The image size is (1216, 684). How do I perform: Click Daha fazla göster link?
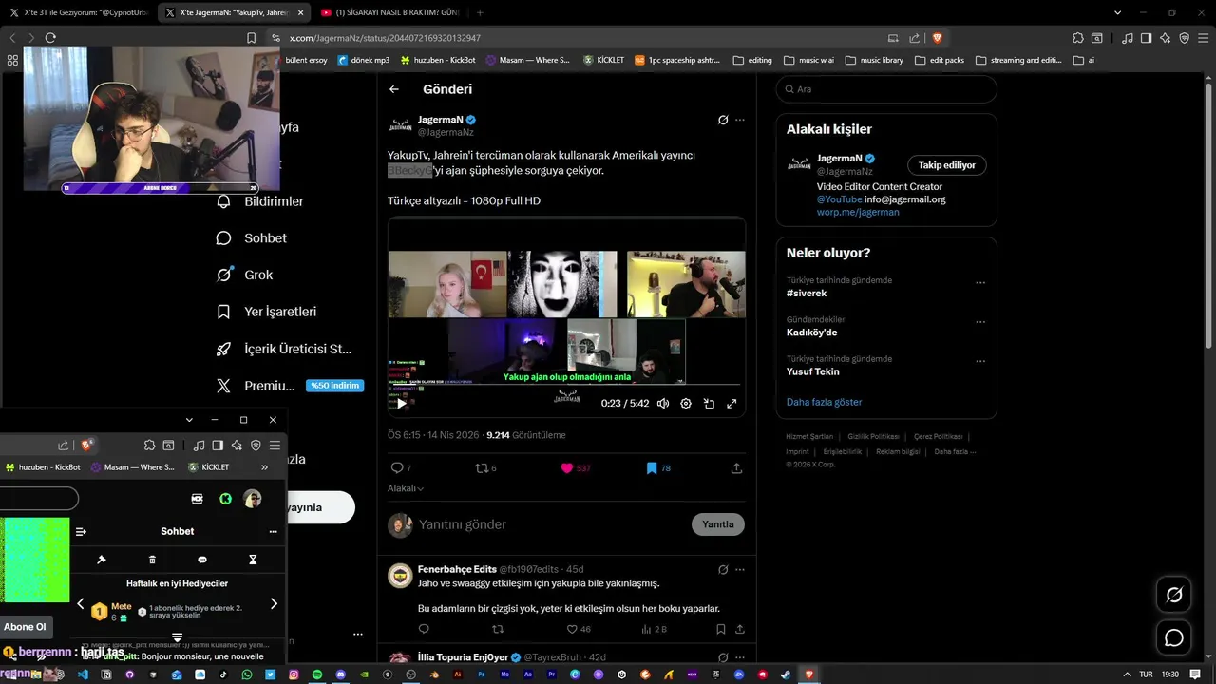824,402
